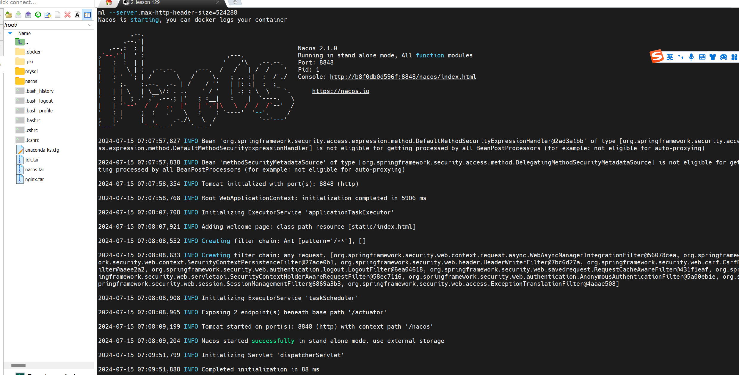Image resolution: width=739 pixels, height=375 pixels.
Task: Open Sogou game controller icon
Action: pos(724,57)
